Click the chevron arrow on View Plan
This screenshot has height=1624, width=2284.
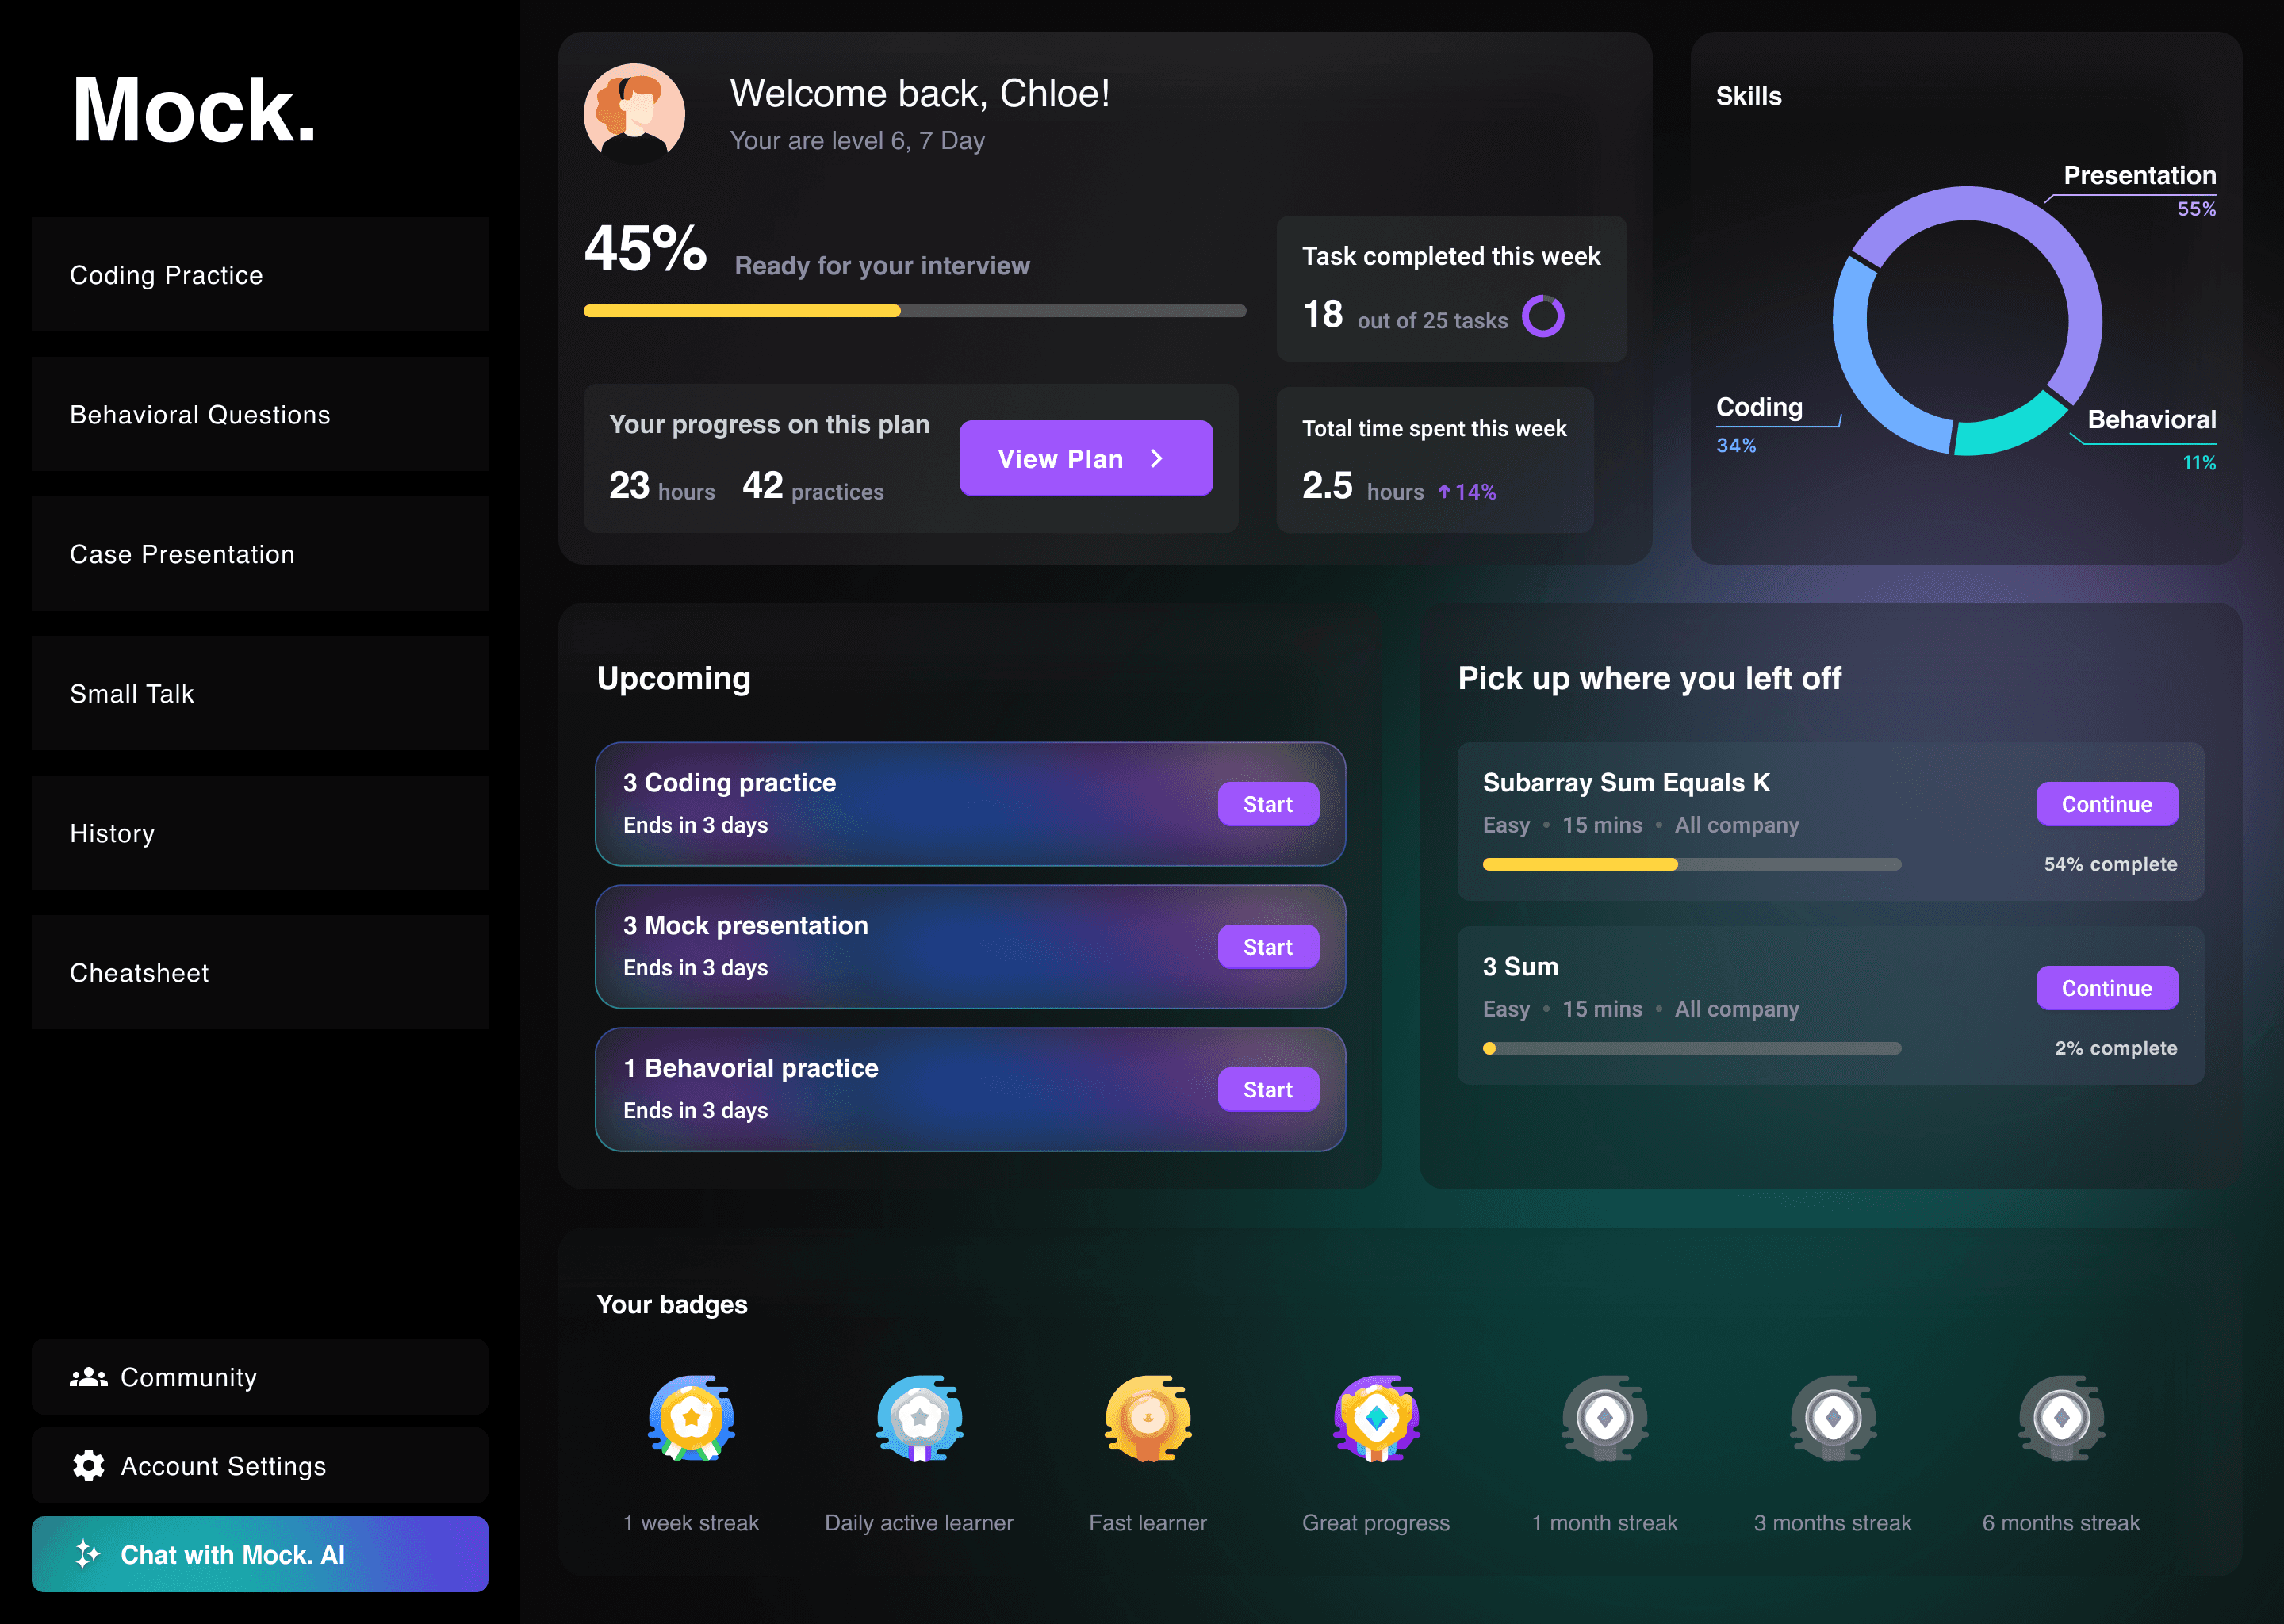click(1157, 458)
